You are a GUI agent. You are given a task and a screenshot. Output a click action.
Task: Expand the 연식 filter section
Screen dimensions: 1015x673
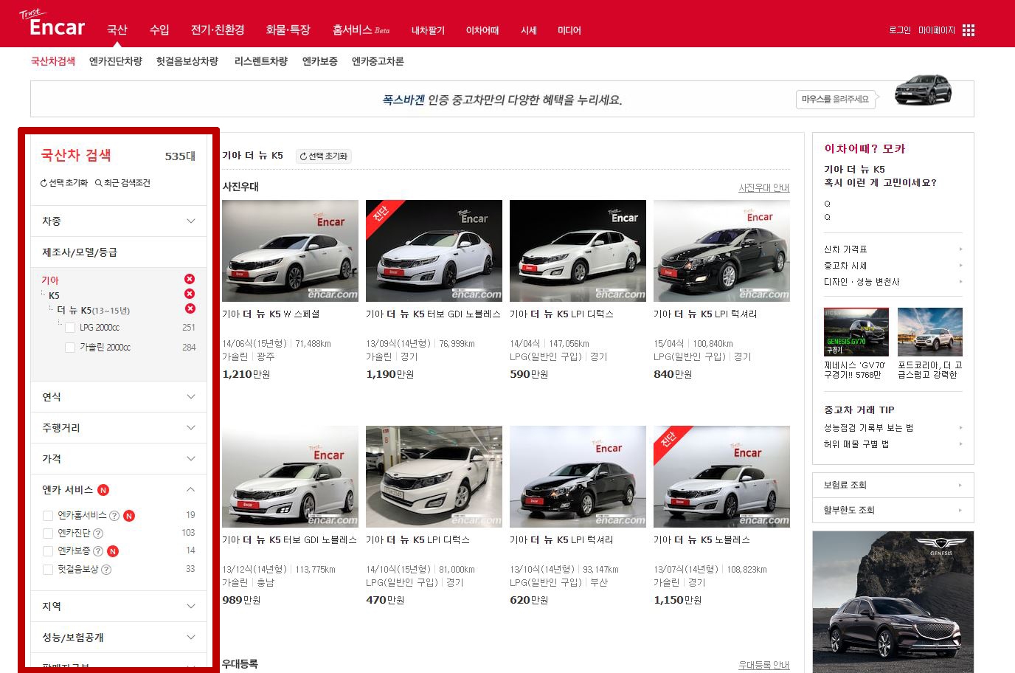pyautogui.click(x=119, y=397)
